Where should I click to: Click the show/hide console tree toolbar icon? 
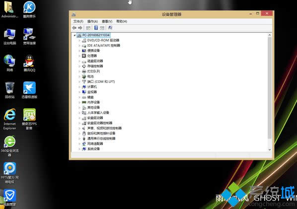[x=88, y=28]
